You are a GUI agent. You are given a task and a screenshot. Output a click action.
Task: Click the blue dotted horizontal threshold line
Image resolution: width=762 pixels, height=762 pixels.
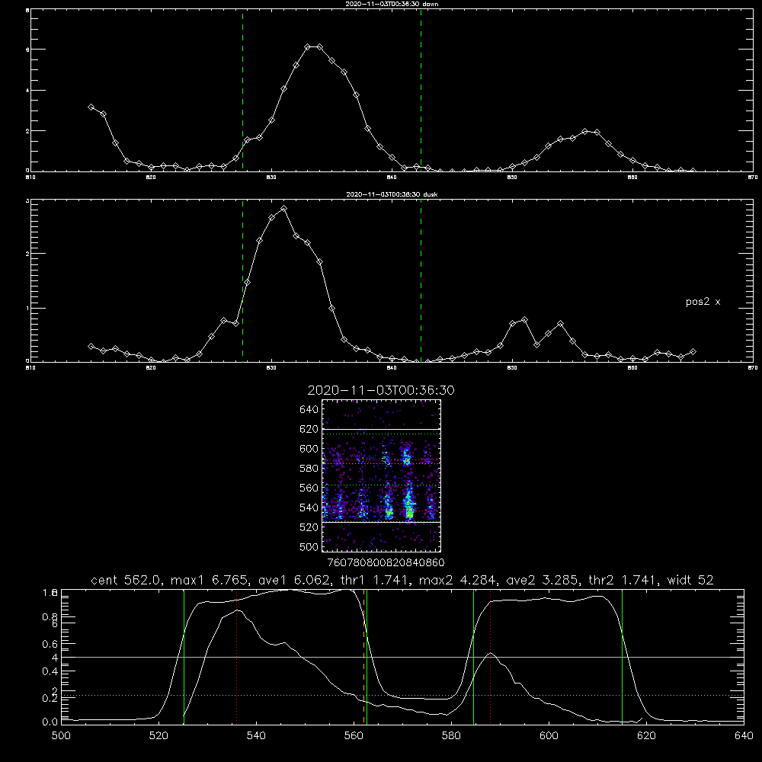(x=402, y=696)
